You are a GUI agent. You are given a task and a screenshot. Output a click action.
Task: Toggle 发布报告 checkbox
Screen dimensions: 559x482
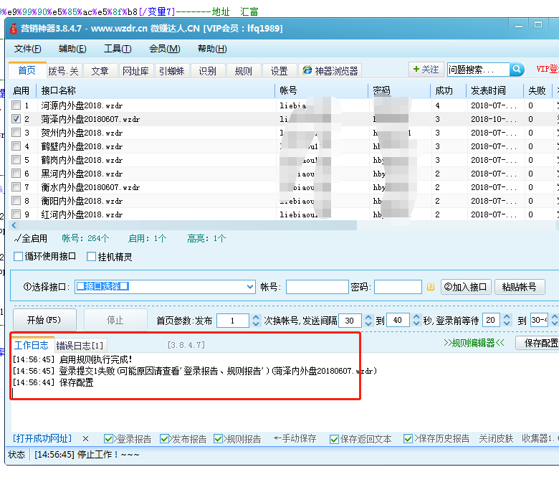(164, 438)
